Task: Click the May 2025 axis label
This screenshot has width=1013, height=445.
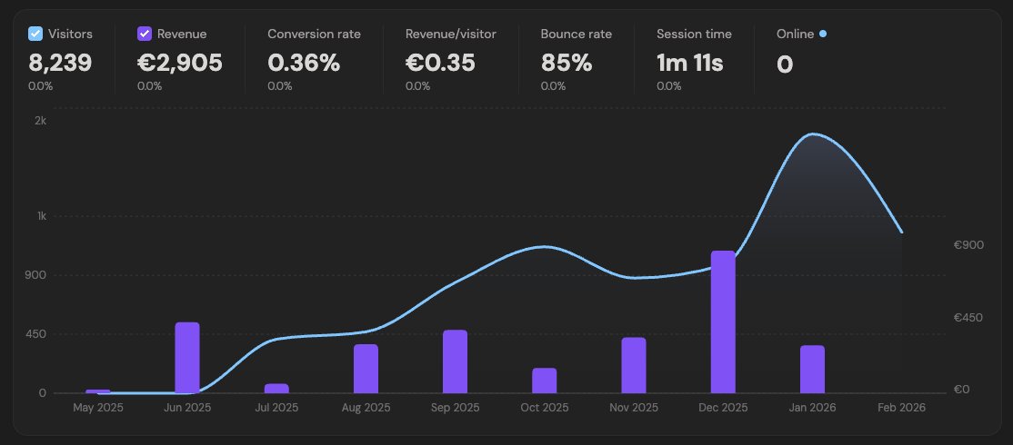Action: (x=98, y=408)
